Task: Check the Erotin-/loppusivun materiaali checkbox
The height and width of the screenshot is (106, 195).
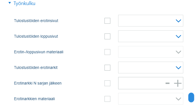Action: 107,52
